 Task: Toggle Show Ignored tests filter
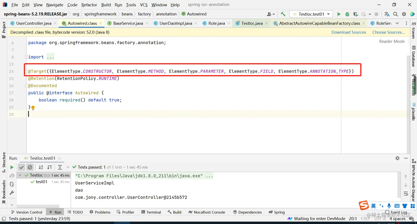click(30, 167)
